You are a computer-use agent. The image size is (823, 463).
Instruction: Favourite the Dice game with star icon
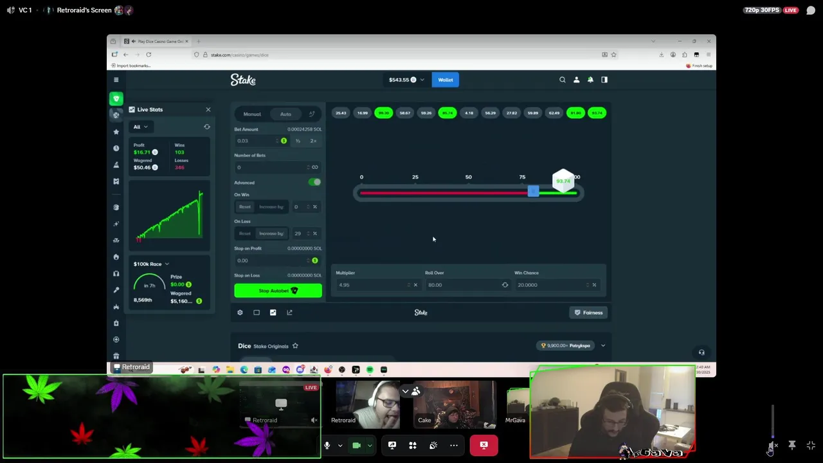coord(295,346)
